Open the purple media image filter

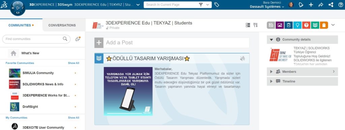[280, 25]
